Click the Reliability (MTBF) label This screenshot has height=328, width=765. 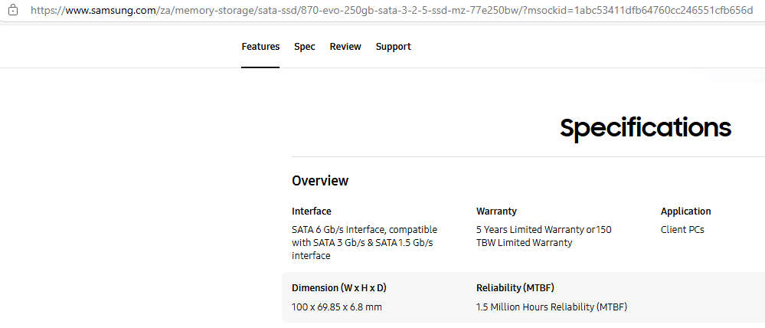pos(515,288)
